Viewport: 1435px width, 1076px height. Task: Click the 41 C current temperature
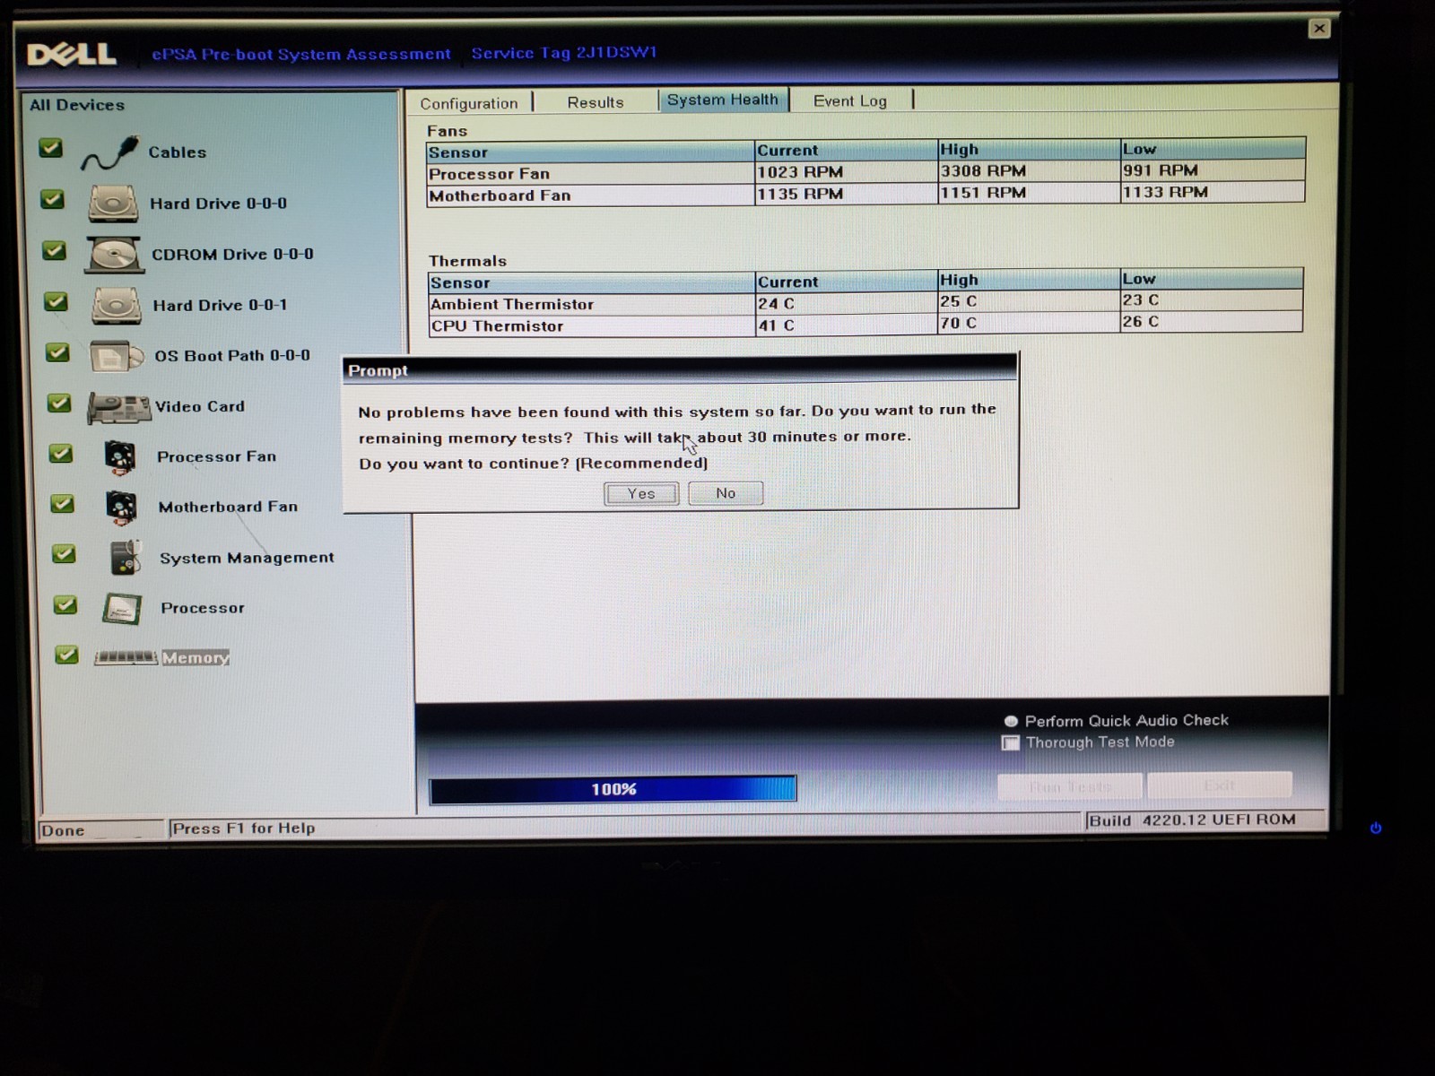(x=777, y=325)
